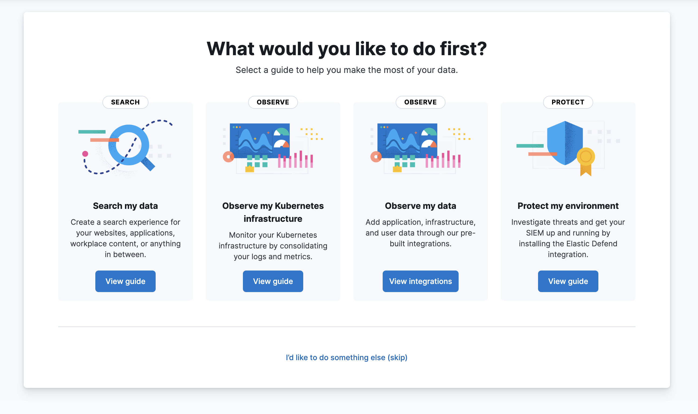Click the skip link to do something else
698x414 pixels.
click(347, 357)
